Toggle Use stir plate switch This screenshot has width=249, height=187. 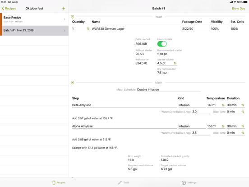point(162,44)
